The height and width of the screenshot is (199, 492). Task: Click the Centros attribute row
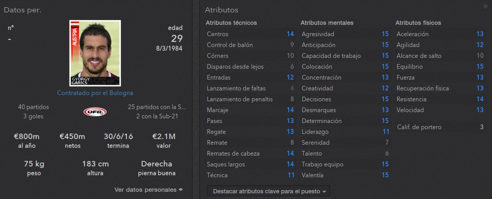point(250,34)
